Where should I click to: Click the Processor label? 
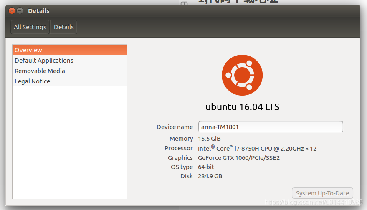[x=179, y=148]
